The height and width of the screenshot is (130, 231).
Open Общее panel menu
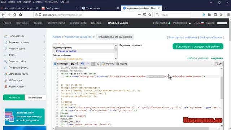pyautogui.click(x=6, y=23)
